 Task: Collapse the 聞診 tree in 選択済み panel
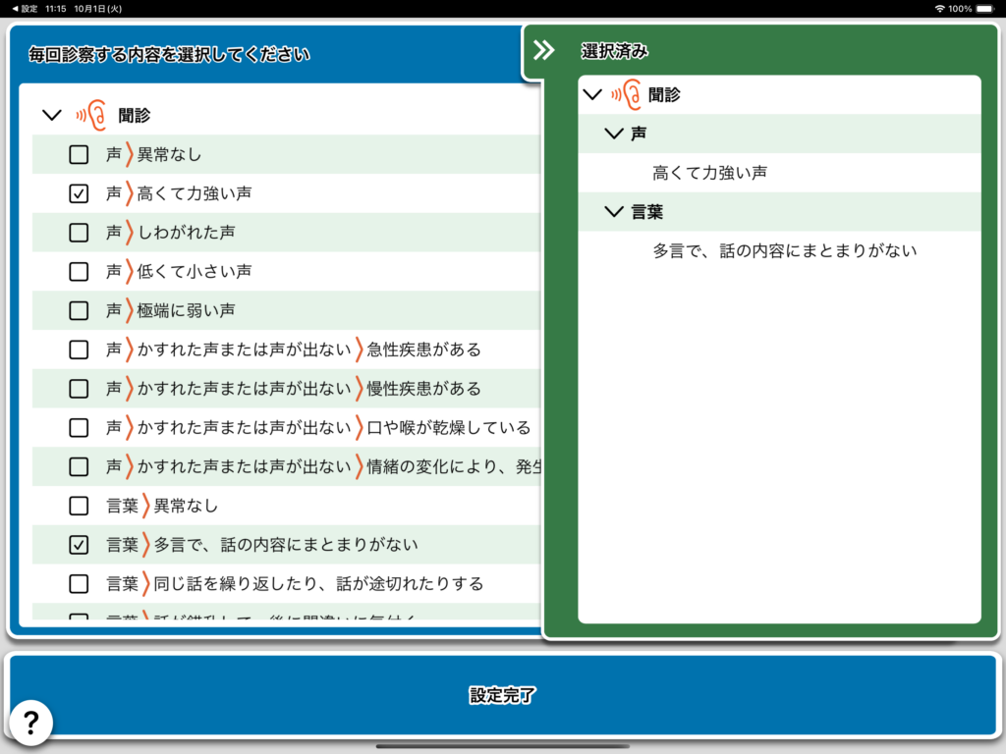(x=591, y=94)
